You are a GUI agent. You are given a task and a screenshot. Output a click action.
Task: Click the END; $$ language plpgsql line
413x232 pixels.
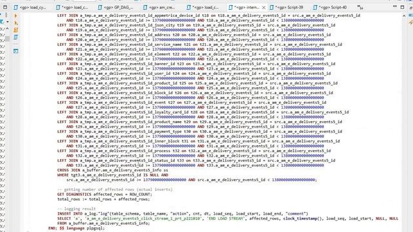[76, 228]
